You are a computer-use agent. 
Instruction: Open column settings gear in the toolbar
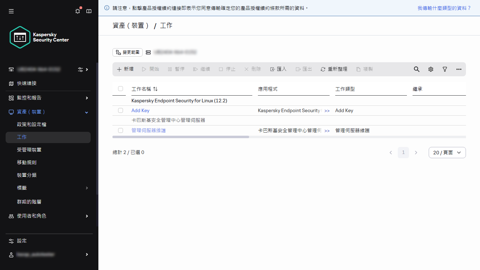click(430, 69)
